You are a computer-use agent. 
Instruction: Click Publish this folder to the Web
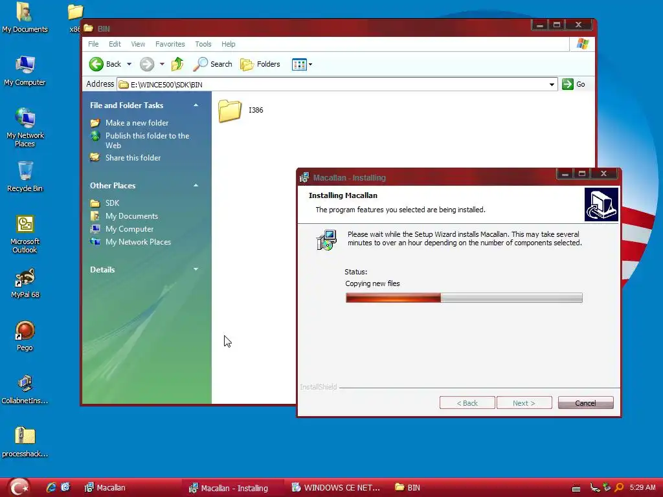(x=147, y=140)
